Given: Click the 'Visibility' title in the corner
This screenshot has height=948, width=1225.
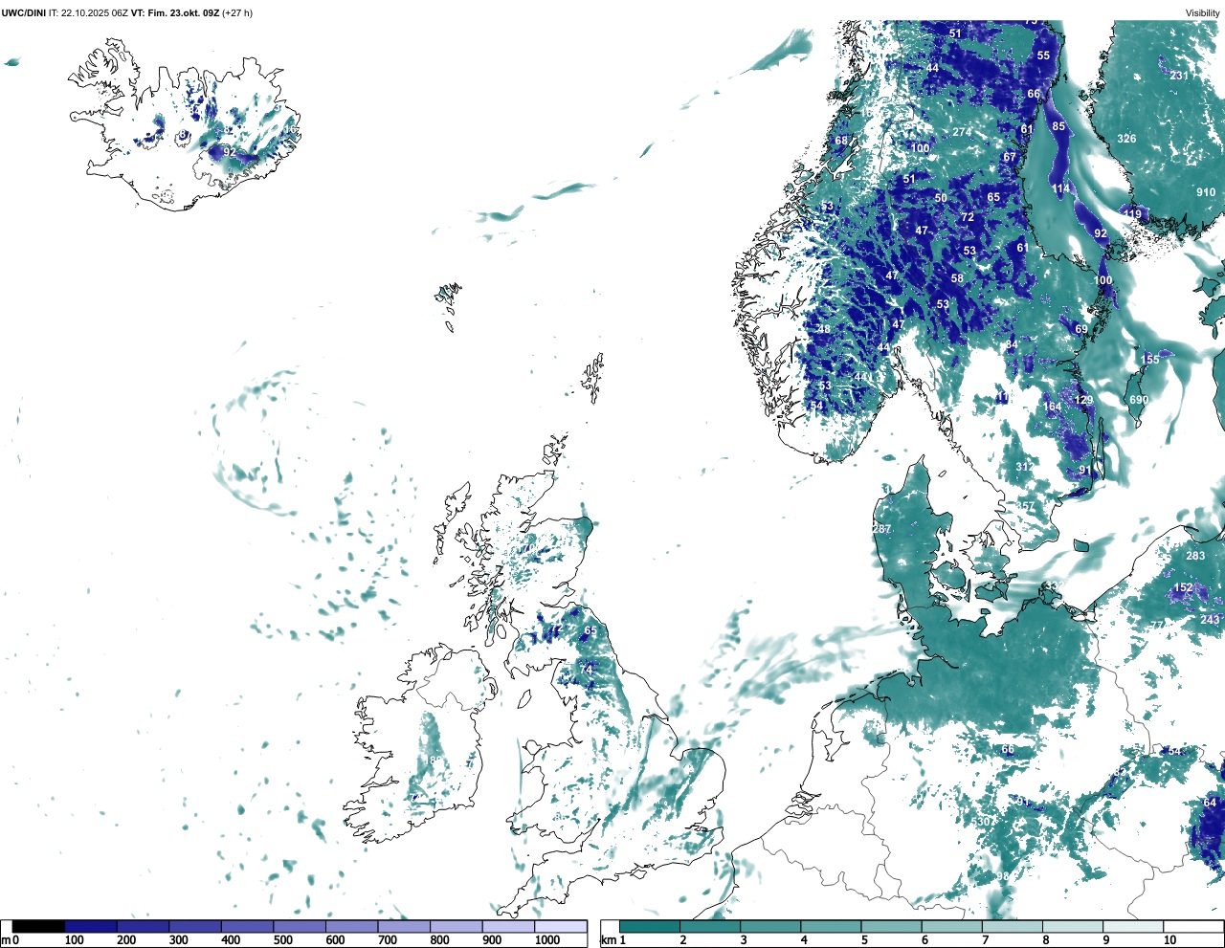Looking at the screenshot, I should point(1202,13).
